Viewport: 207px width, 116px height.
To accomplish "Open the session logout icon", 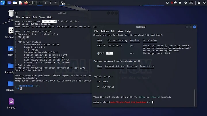I will (x=204, y=3).
